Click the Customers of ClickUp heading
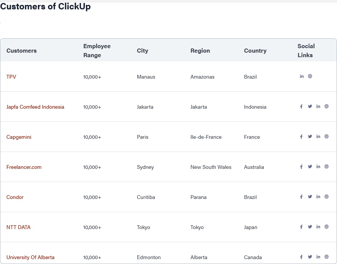Viewport: 337px width, 264px height. pyautogui.click(x=45, y=6)
